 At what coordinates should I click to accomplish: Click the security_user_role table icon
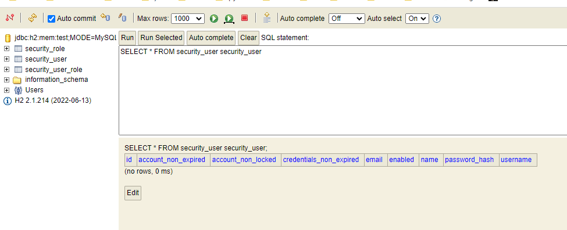click(x=18, y=69)
